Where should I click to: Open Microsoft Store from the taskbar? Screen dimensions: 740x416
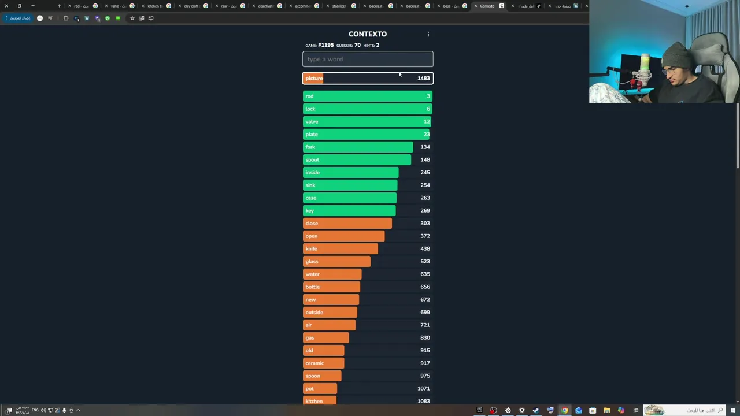(x=593, y=410)
